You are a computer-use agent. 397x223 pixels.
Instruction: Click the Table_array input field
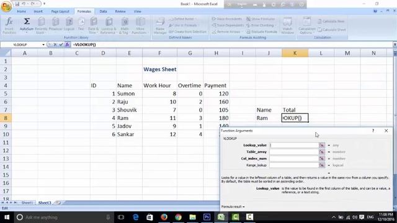click(294, 152)
